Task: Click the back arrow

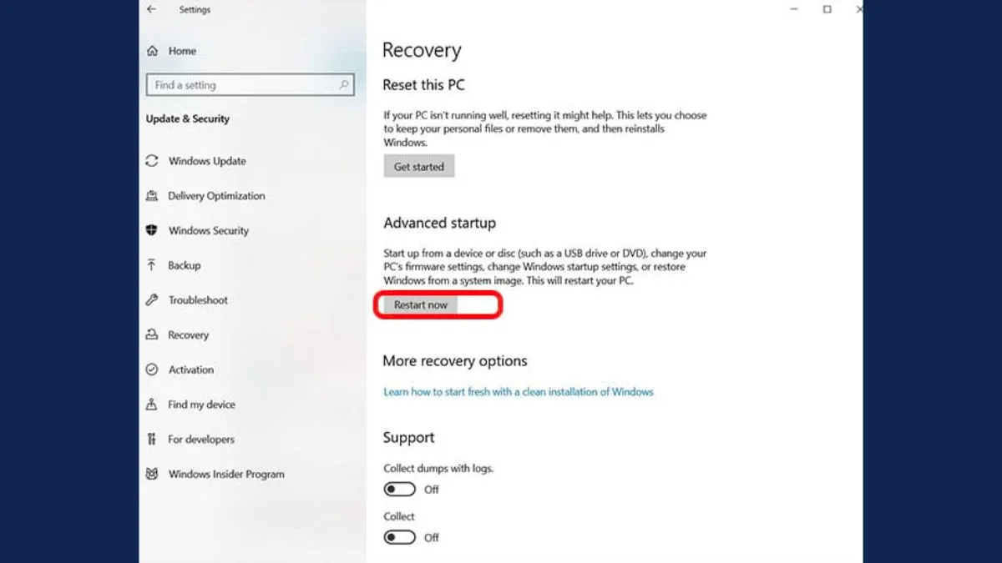Action: click(151, 9)
